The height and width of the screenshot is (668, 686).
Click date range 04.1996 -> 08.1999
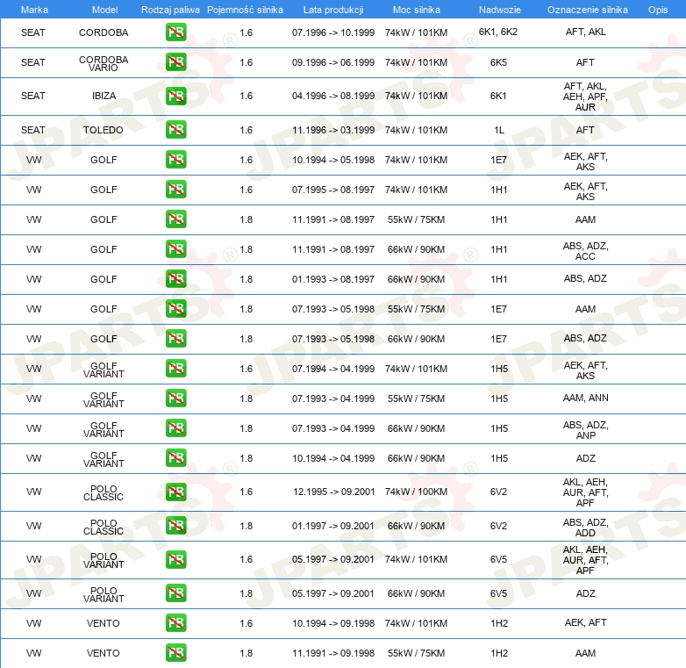[333, 96]
